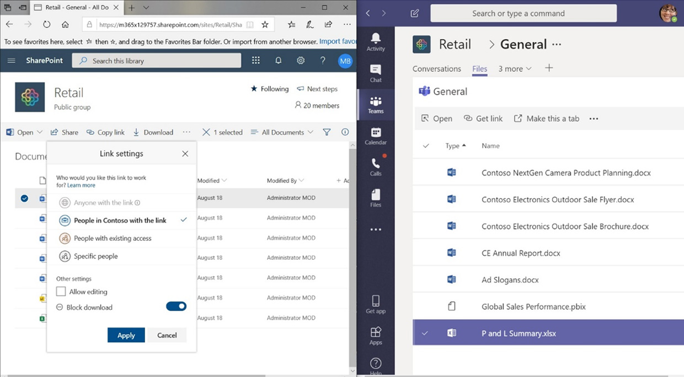This screenshot has height=377, width=684.
Task: Expand the 3 more tabs dropdown
Action: (x=515, y=69)
